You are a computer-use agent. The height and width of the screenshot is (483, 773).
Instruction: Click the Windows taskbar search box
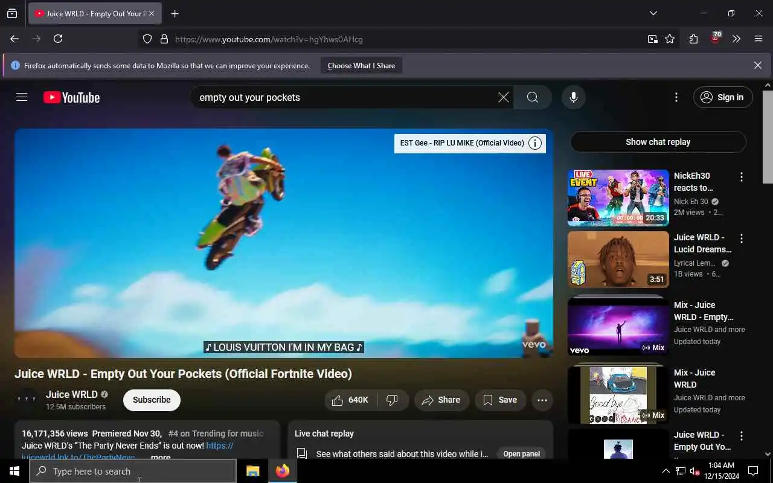[x=133, y=471]
